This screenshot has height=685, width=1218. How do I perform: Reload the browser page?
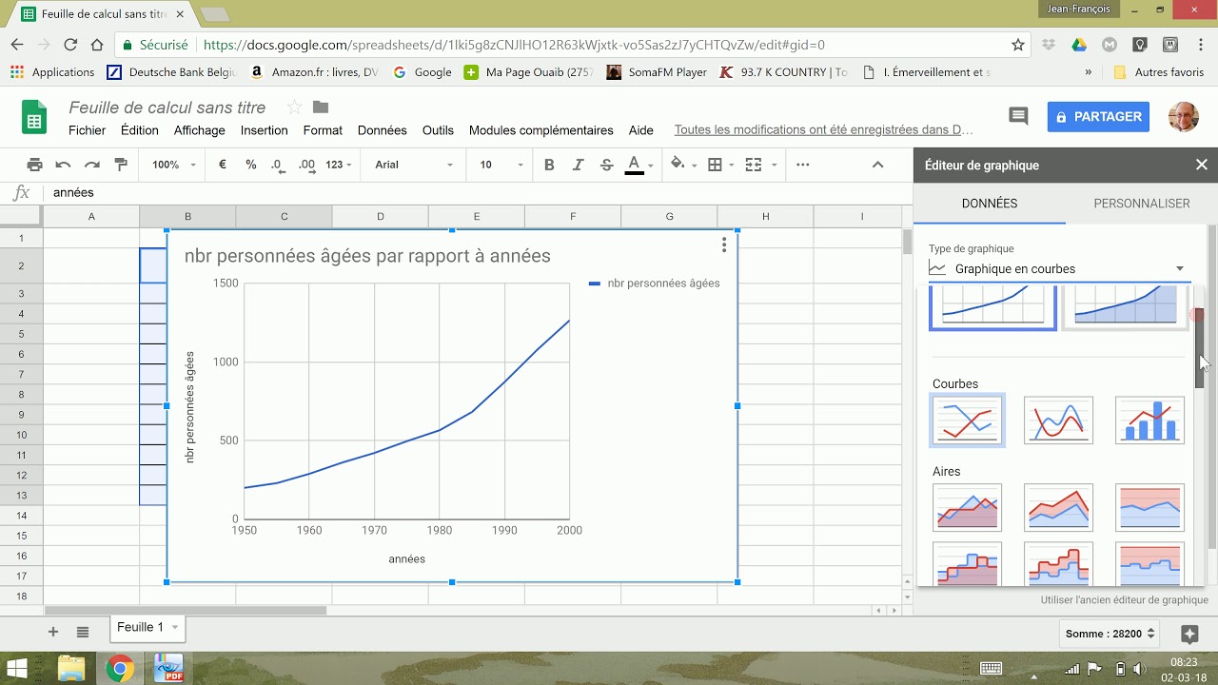70,45
